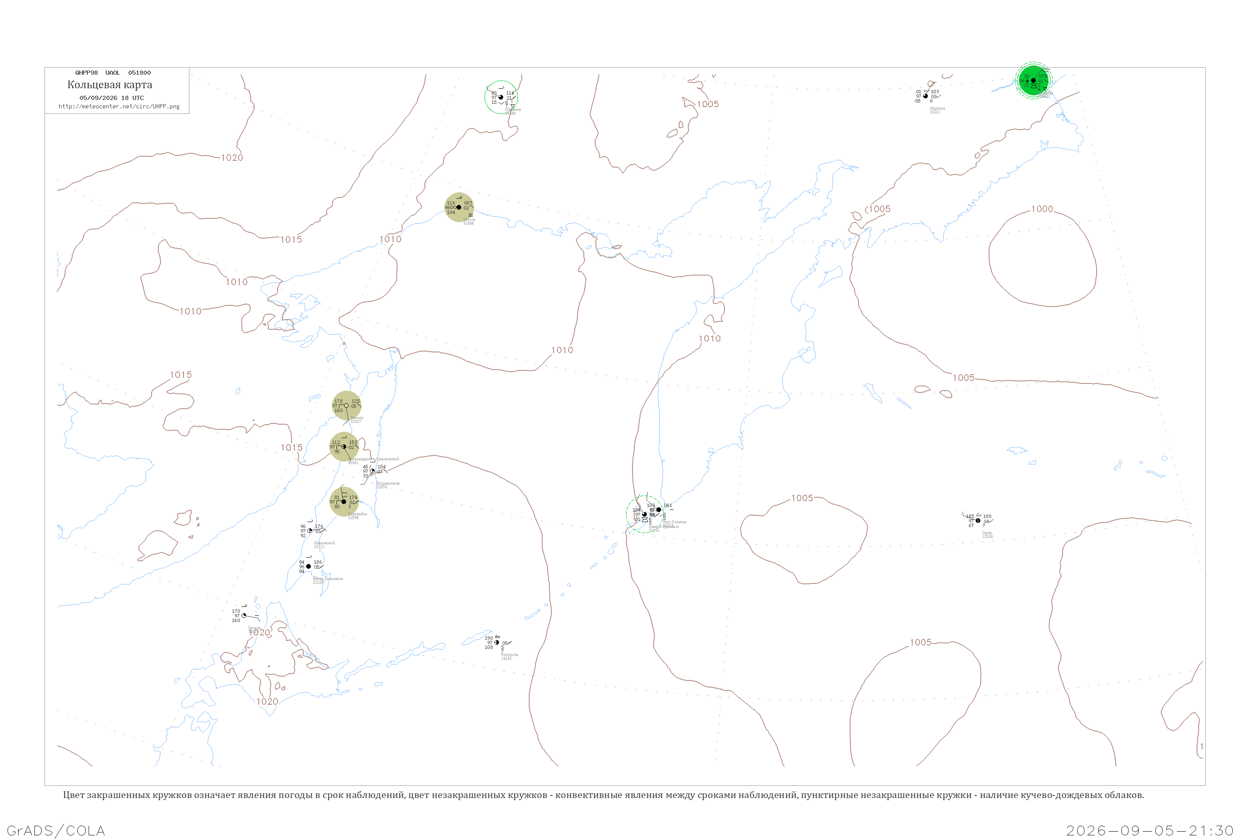
Task: Click the GrADS/COLA footer text
Action: tap(56, 830)
